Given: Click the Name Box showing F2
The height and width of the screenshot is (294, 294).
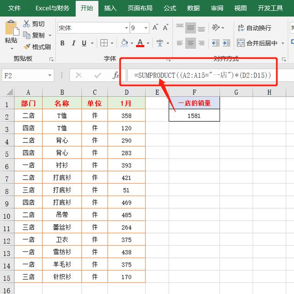Looking at the screenshot, I should (x=24, y=75).
